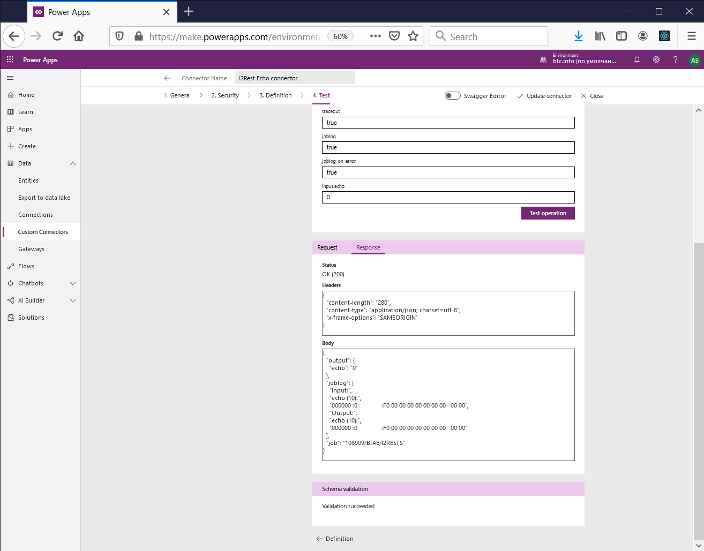Screen dimensions: 704x551
Task: Show the tracking protection shield info
Action: 119,36
